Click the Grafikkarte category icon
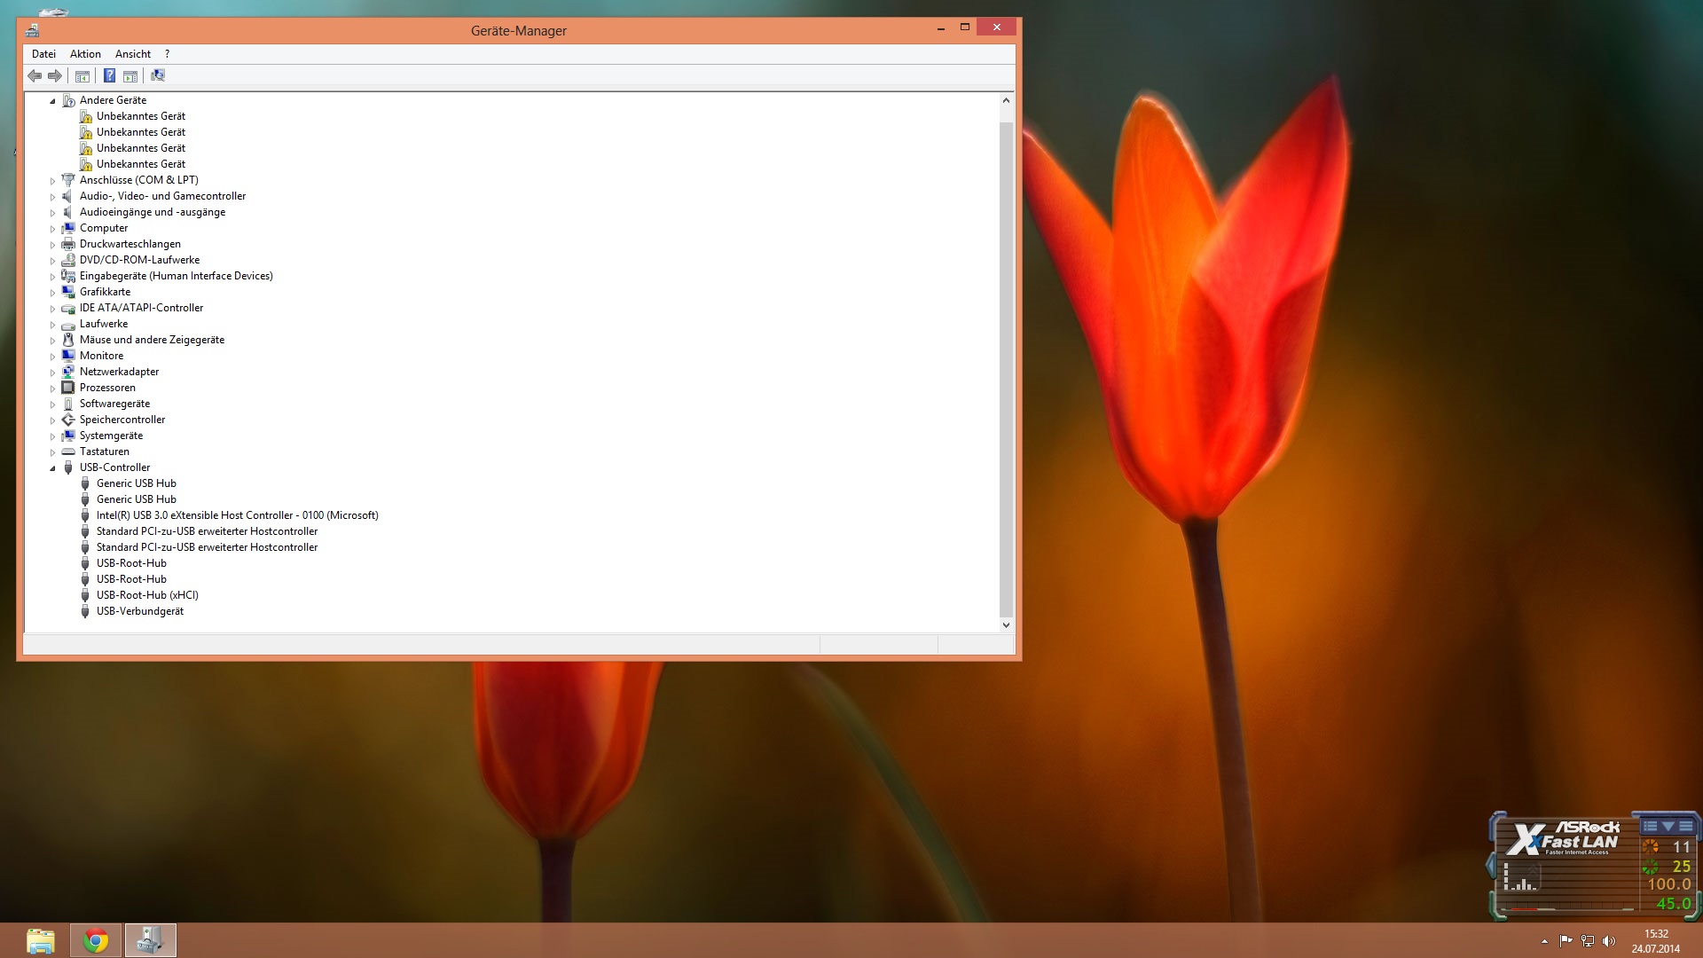 pyautogui.click(x=68, y=292)
